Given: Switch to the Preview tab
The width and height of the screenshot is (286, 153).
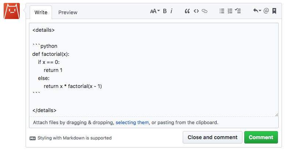Looking at the screenshot, I should (68, 12).
